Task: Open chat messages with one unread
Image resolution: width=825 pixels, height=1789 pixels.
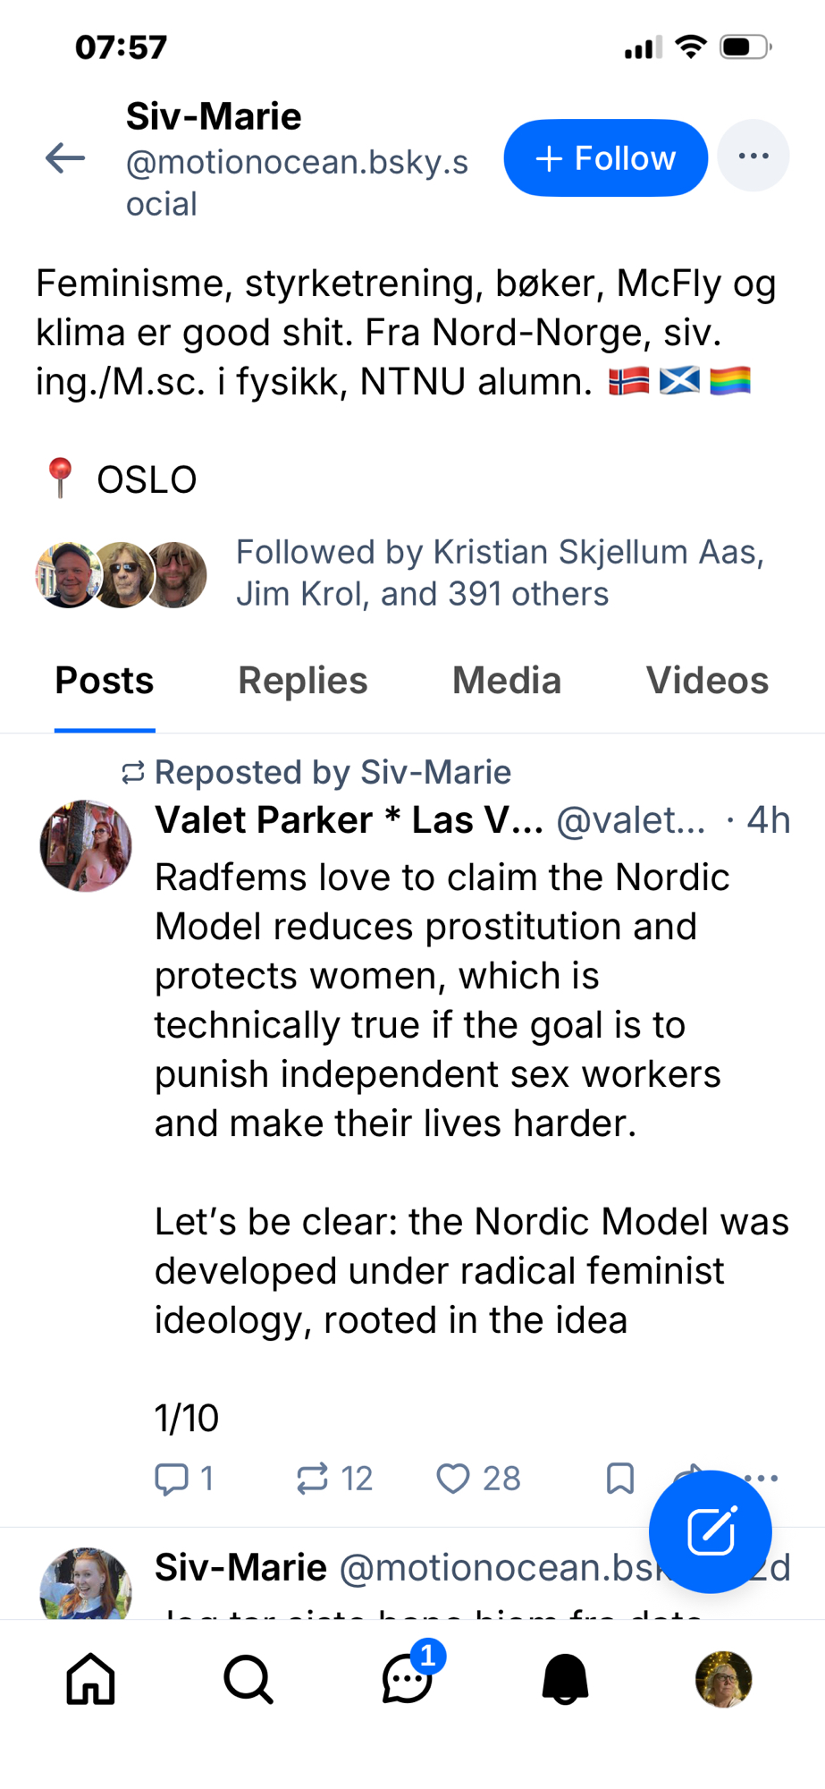Action: (407, 1679)
